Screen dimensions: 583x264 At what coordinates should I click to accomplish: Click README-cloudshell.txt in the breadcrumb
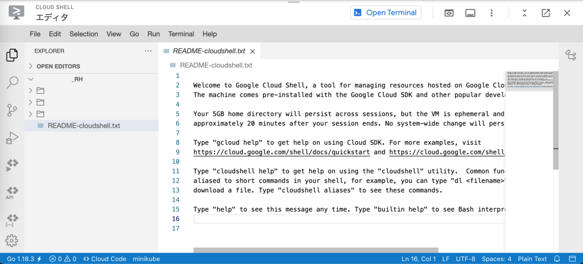pyautogui.click(x=216, y=65)
